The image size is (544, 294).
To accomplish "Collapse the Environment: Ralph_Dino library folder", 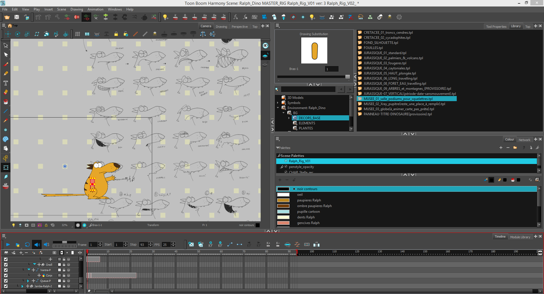I will point(278,108).
